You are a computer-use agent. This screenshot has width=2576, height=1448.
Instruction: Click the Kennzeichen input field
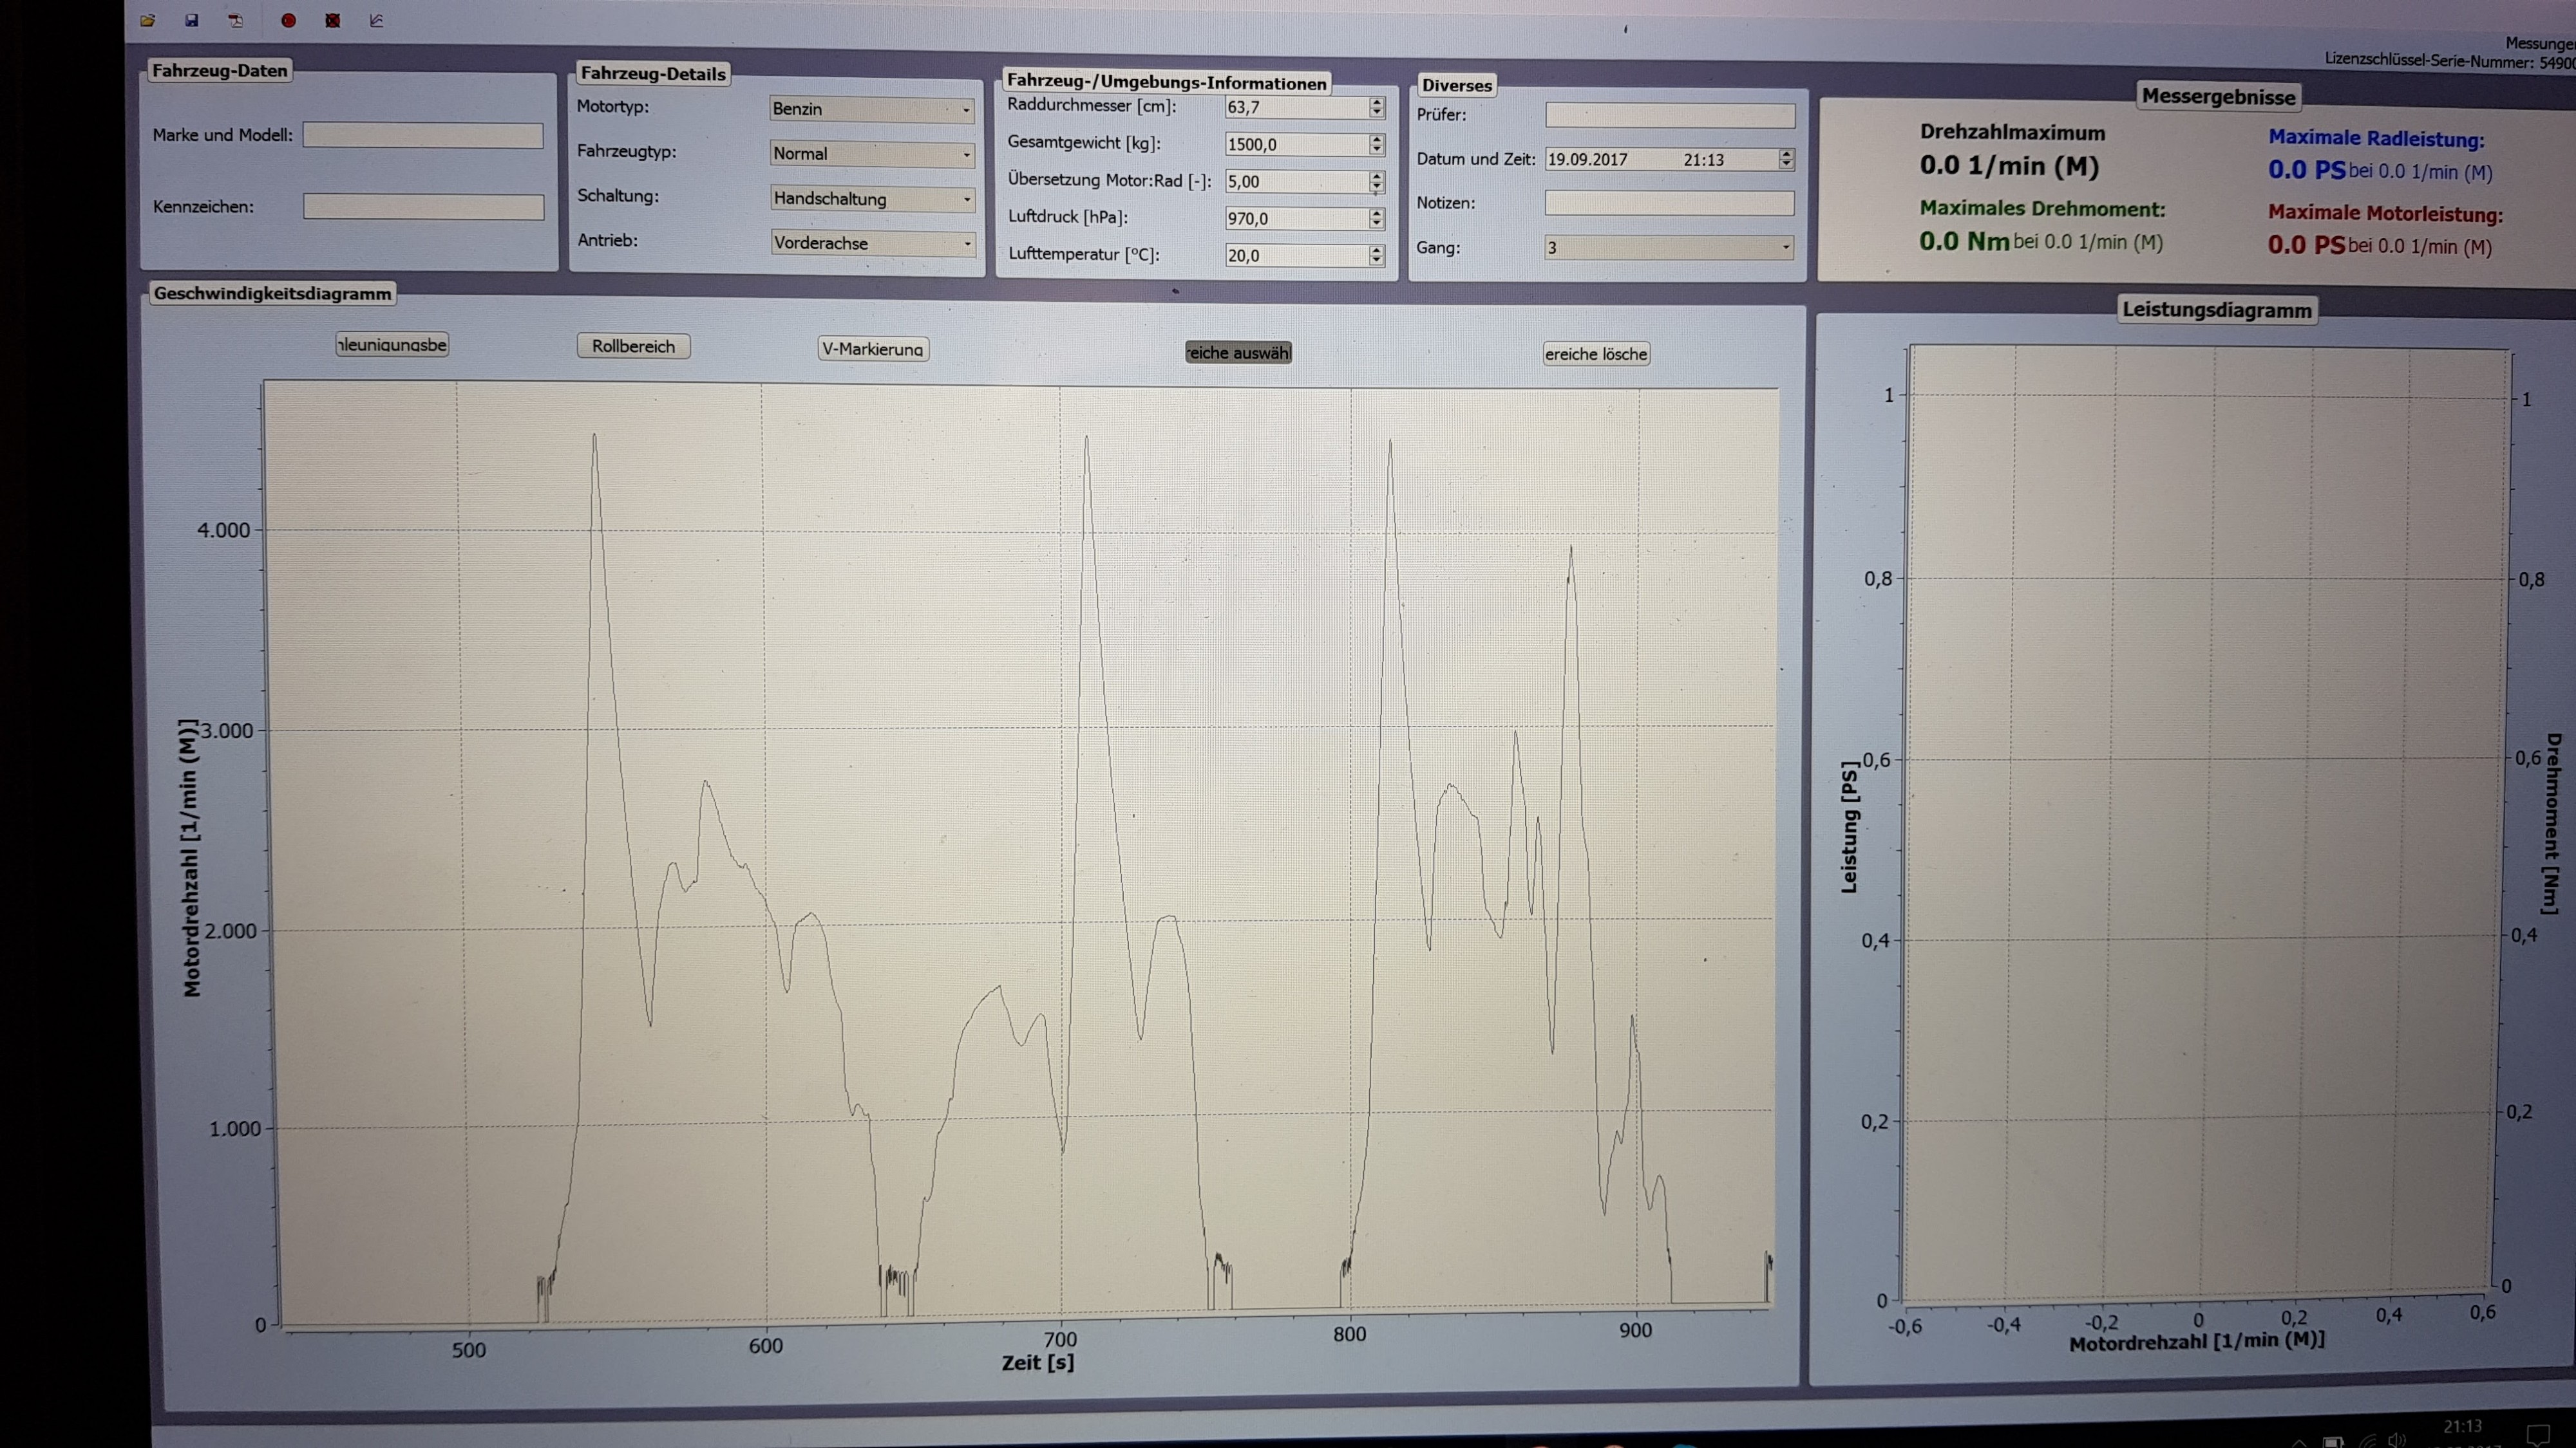point(423,207)
